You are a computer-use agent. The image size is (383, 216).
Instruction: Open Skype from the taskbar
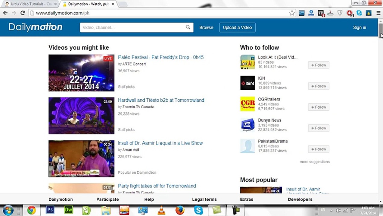click(x=198, y=210)
